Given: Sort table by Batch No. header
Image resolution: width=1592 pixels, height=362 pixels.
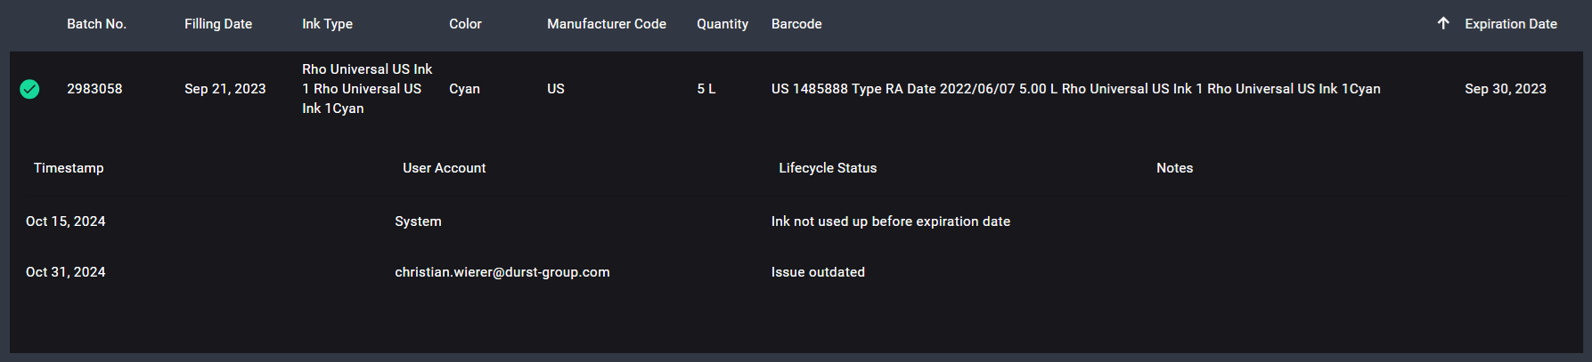Looking at the screenshot, I should click(96, 24).
